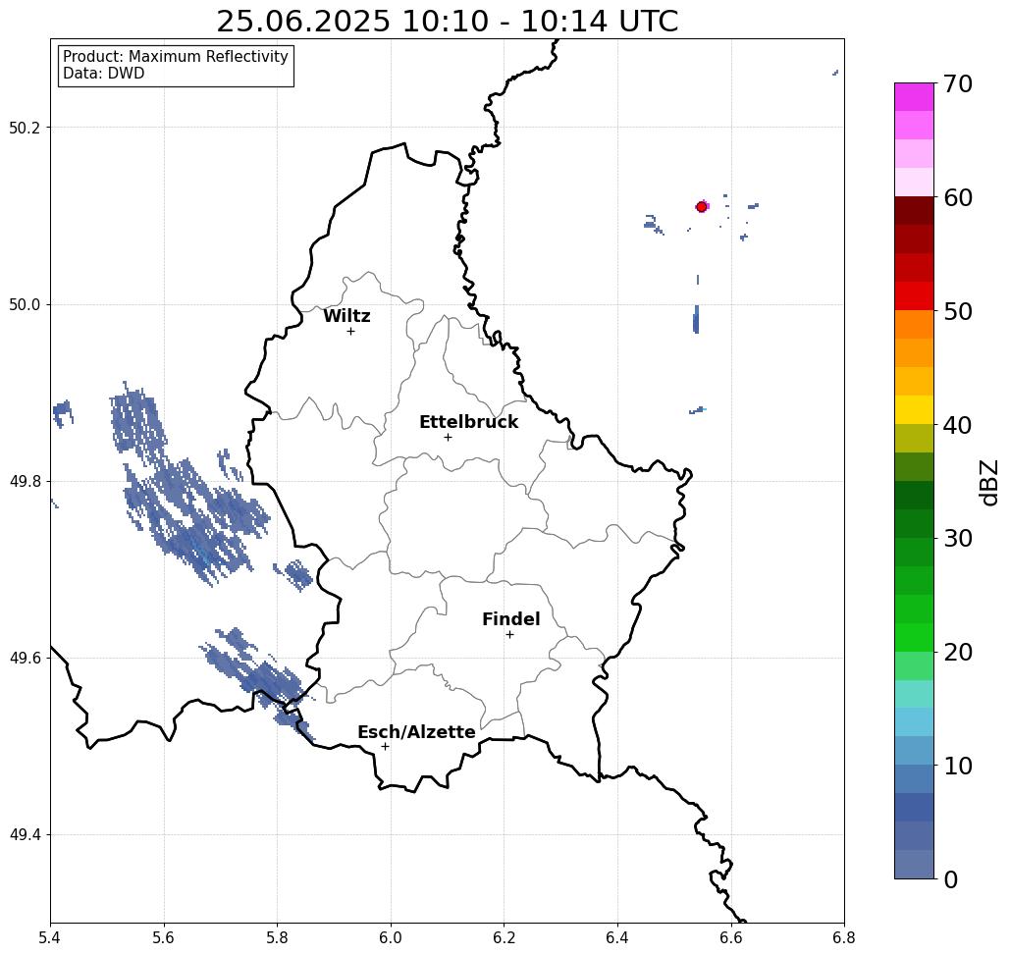This screenshot has width=1010, height=955.
Task: Click the Esch/Alzette city label
Action: click(x=416, y=732)
